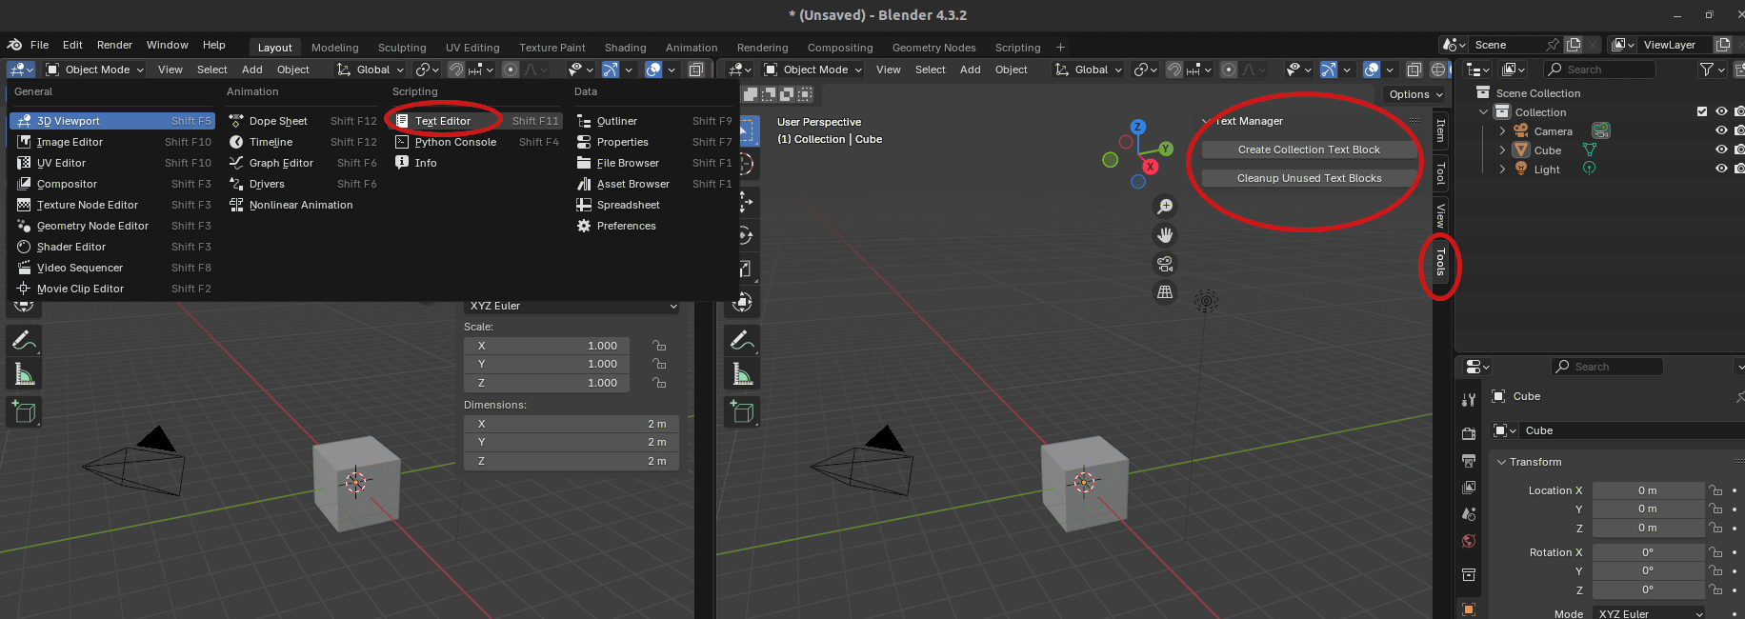Click the Scale X 1.000 field
Viewport: 1745px width, 619px height.
[549, 346]
